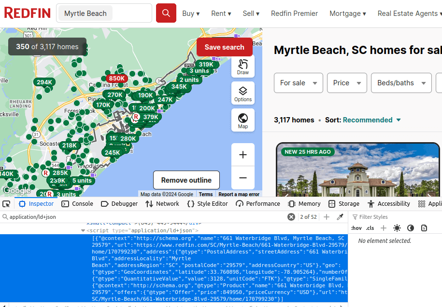Expand the Price filter dropdown
Image resolution: width=442 pixels, height=307 pixels.
click(x=347, y=83)
